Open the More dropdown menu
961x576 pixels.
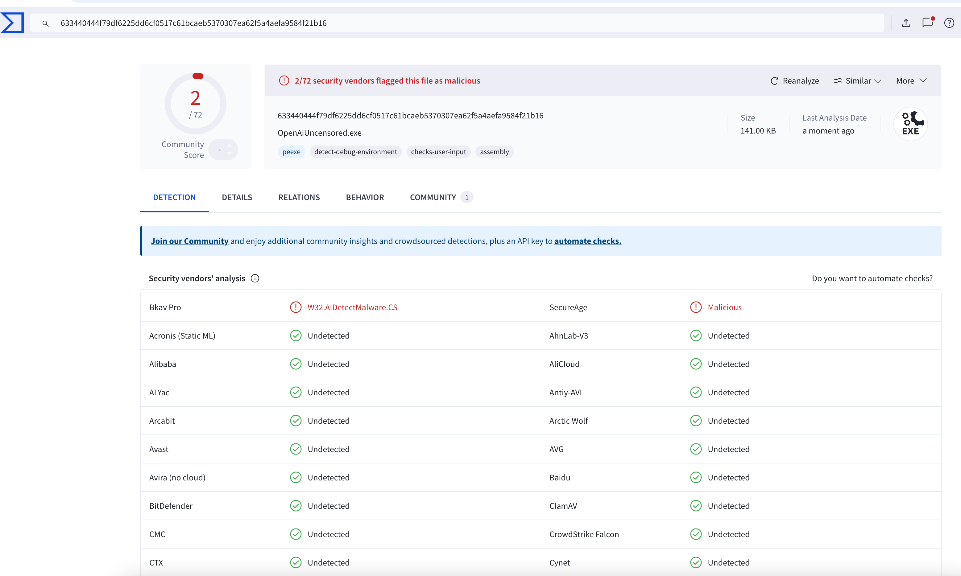[x=911, y=81]
